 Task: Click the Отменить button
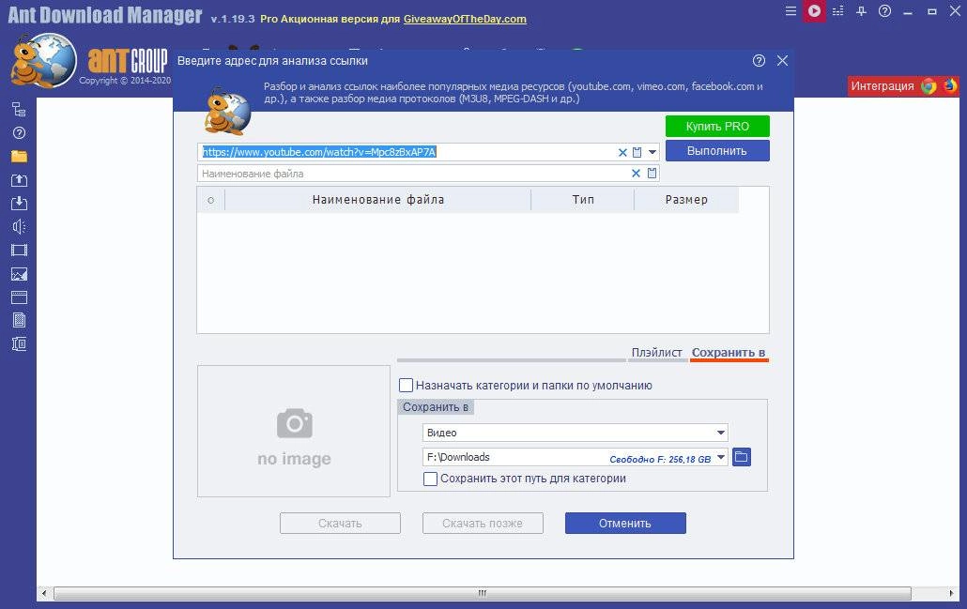coord(625,524)
